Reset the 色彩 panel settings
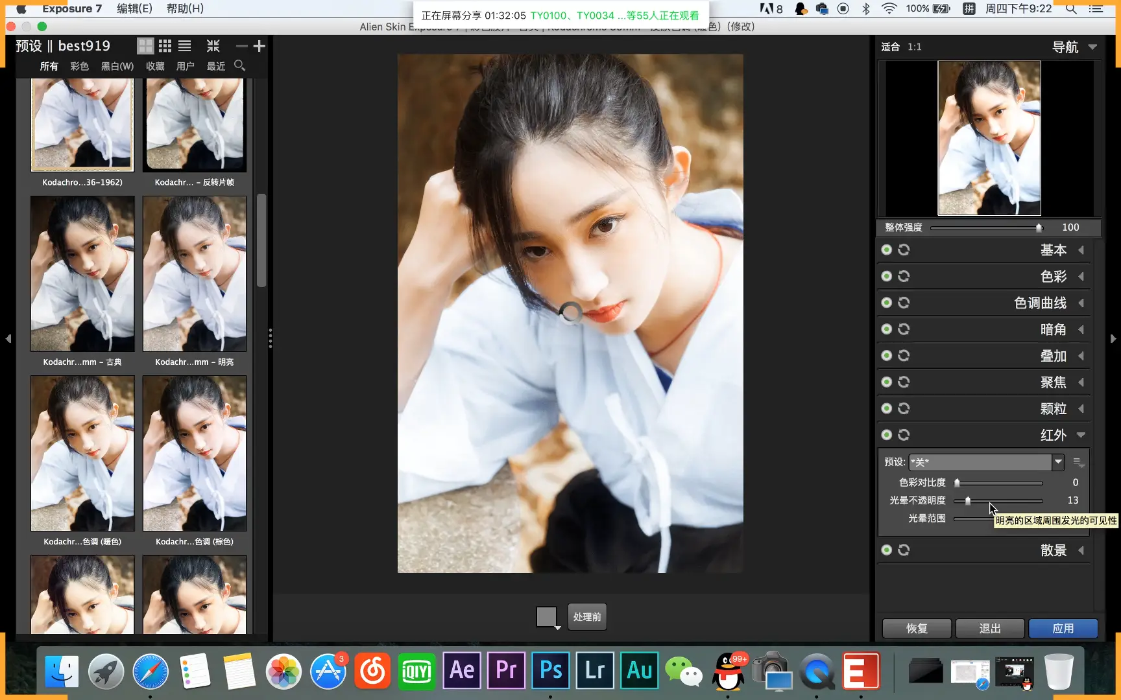The height and width of the screenshot is (700, 1121). click(x=904, y=276)
